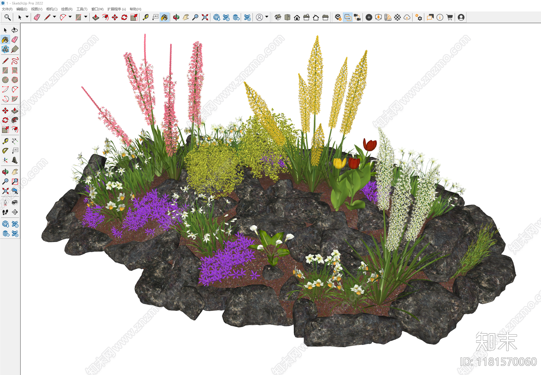Image resolution: width=541 pixels, height=375 pixels.
Task: Switch to Front view
Action: [297, 17]
